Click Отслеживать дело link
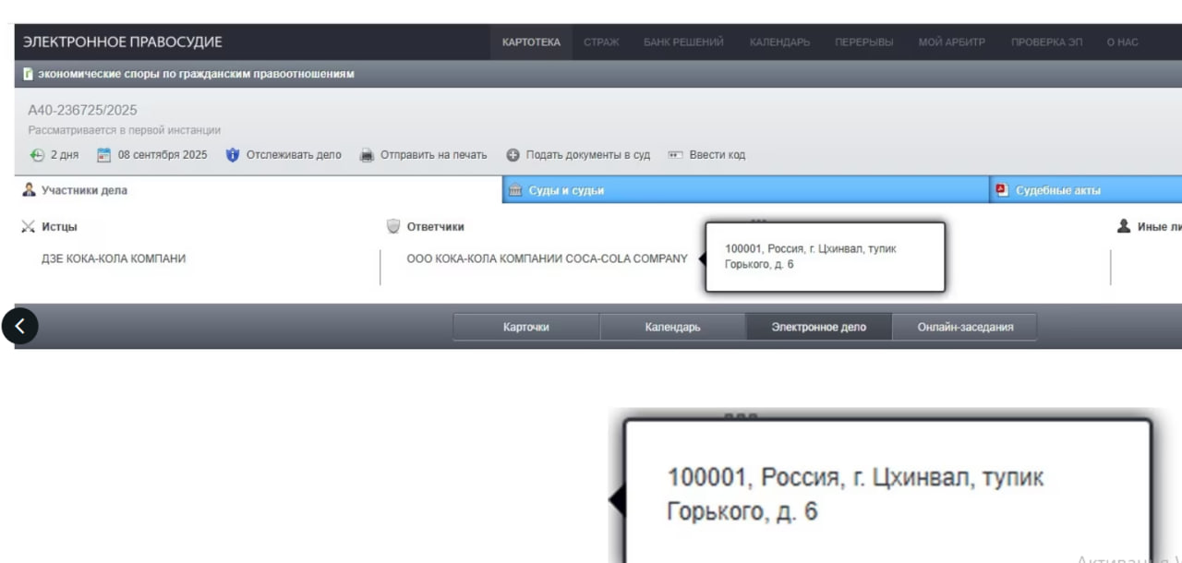The width and height of the screenshot is (1182, 563). (x=294, y=155)
